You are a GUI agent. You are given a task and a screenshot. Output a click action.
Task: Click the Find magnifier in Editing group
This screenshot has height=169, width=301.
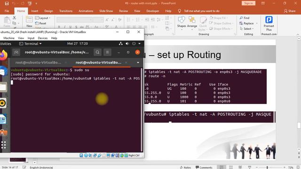(241, 18)
